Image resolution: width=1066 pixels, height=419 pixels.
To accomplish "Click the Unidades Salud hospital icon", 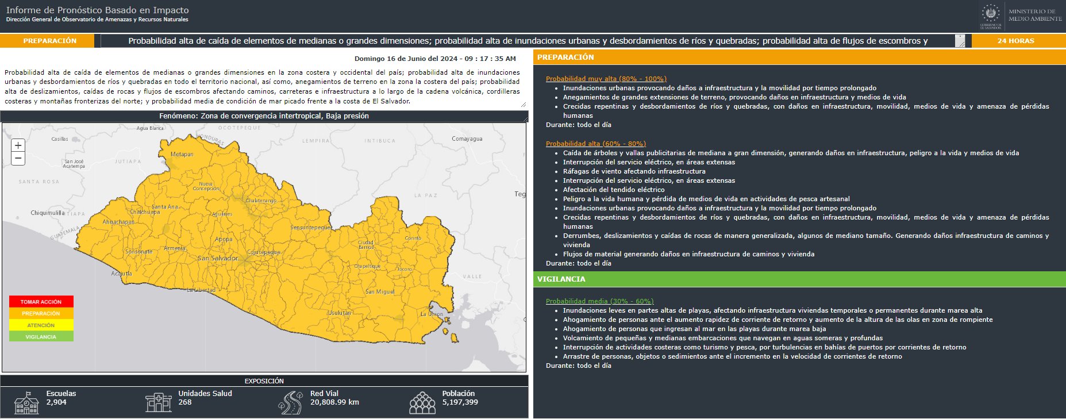I will [x=159, y=402].
